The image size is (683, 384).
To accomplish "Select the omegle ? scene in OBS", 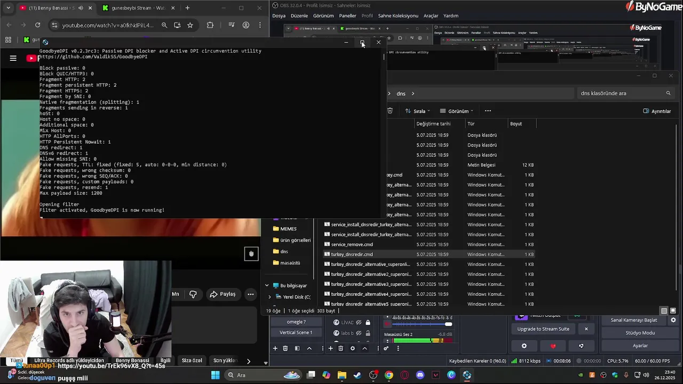I will point(296,322).
